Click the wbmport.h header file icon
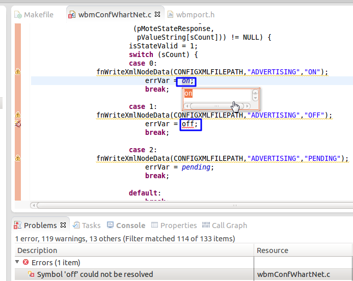This screenshot has height=281, width=353. pos(171,15)
